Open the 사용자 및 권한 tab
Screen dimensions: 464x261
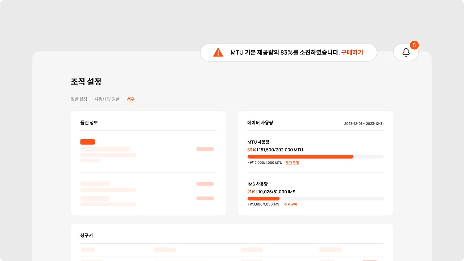coord(107,99)
